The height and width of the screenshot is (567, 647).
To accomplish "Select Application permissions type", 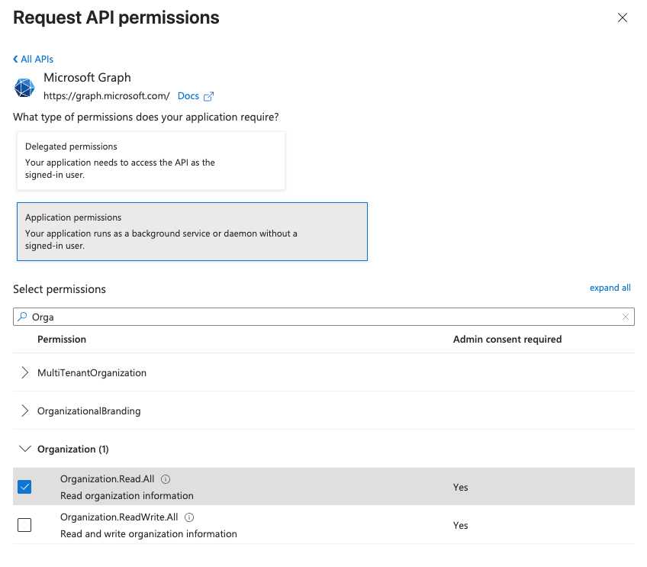I will 192,231.
